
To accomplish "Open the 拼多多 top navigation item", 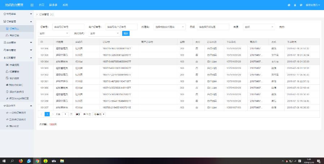I will [53, 5].
